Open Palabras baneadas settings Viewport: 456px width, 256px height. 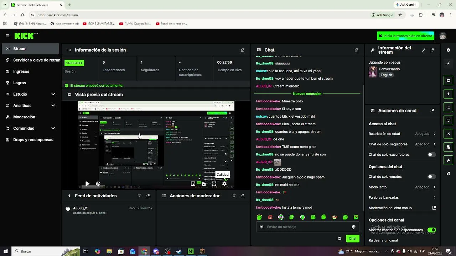point(402,198)
